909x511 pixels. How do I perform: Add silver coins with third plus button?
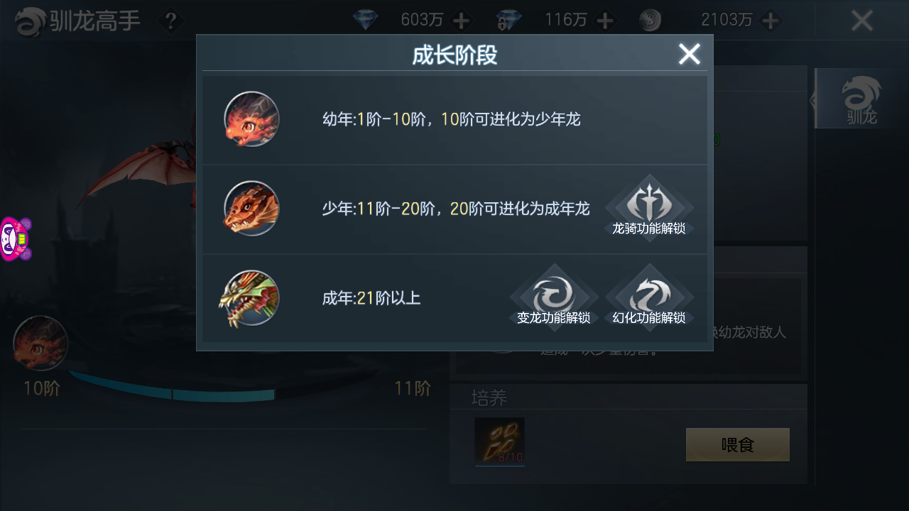772,21
